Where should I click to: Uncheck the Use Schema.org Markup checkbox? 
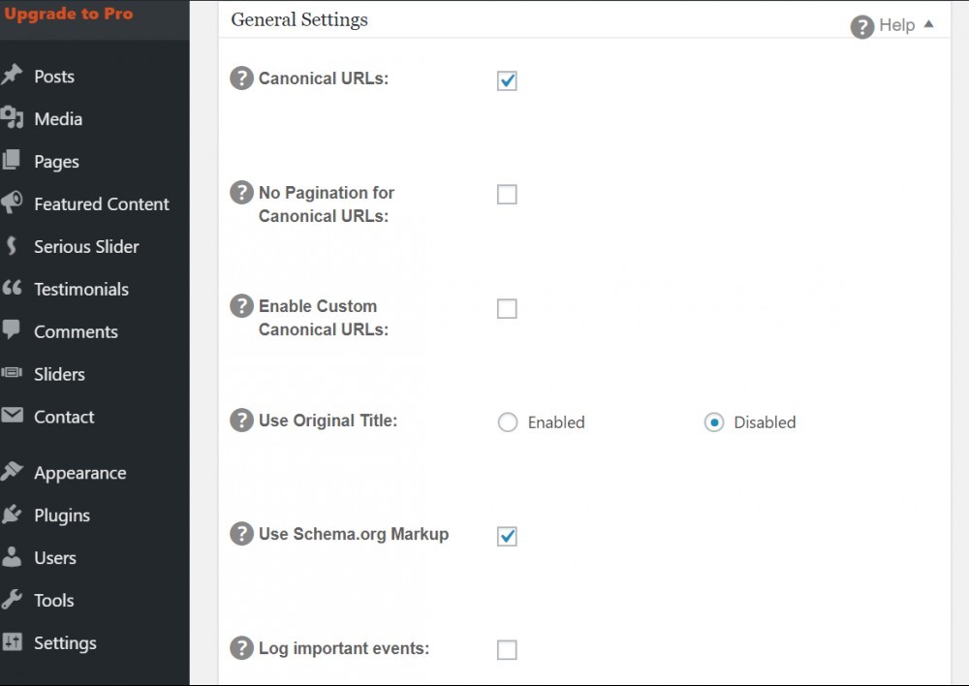point(507,537)
